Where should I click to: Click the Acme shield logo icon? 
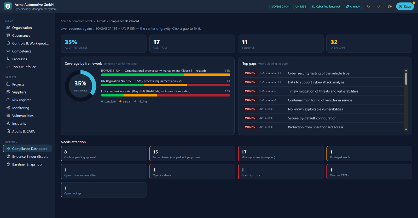[x=8, y=7]
